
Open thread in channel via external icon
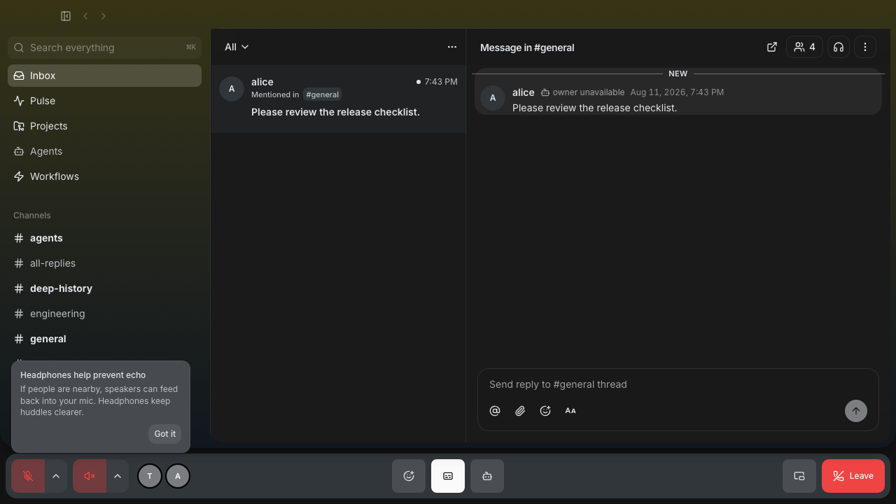tap(772, 47)
